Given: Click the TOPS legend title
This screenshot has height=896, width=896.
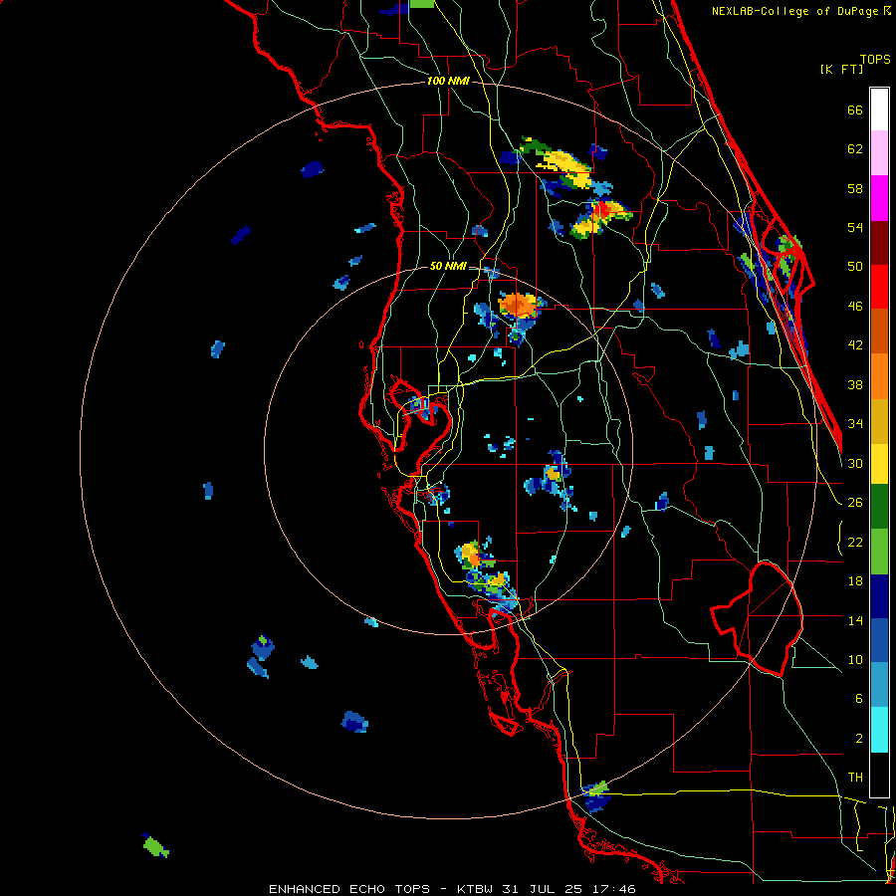Looking at the screenshot, I should click(x=875, y=59).
